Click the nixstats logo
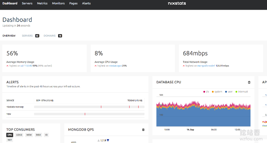Screen dimensions: 267x143 point(177,4)
